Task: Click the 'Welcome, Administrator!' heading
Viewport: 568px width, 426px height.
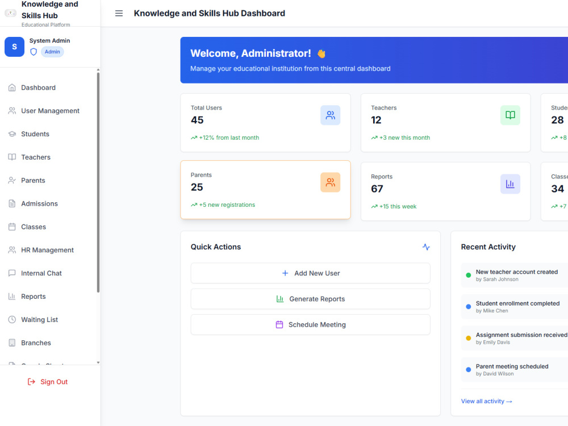Action: (250, 53)
